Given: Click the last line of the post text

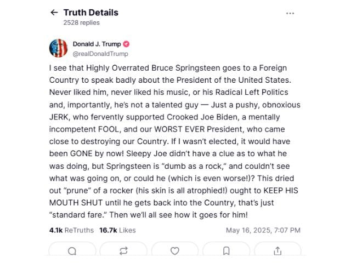Looking at the screenshot, I should click(149, 215).
